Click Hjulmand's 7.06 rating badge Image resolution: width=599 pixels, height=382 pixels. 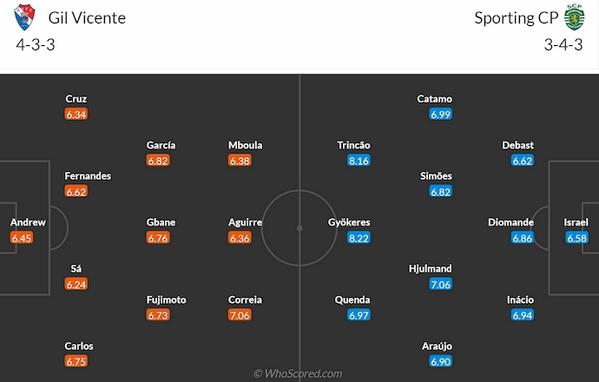[x=441, y=284]
